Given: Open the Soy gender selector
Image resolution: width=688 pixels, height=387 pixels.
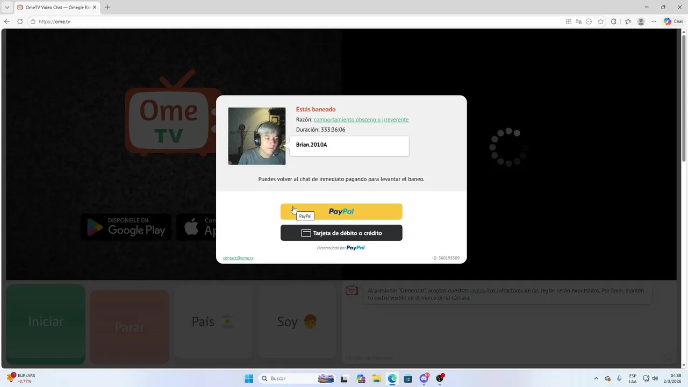Looking at the screenshot, I should tap(297, 322).
